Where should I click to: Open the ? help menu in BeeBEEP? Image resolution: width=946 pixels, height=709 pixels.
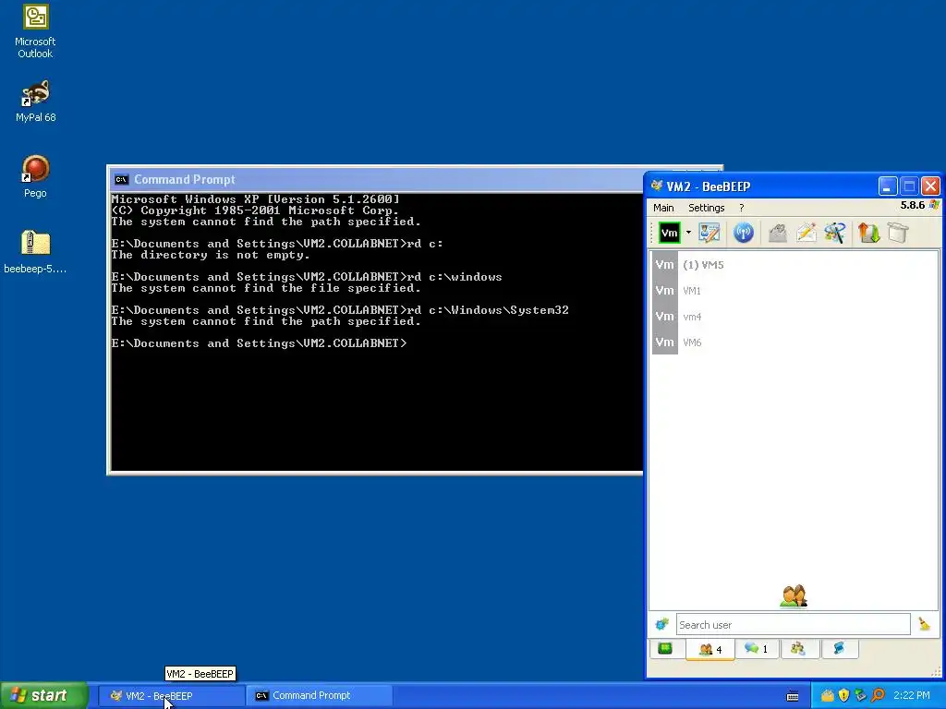coord(742,208)
